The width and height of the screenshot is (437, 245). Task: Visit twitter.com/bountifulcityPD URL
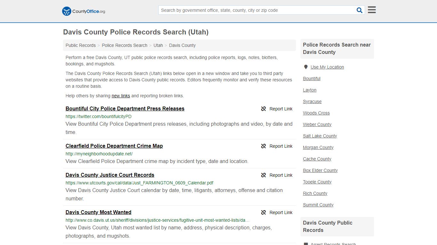tap(99, 116)
